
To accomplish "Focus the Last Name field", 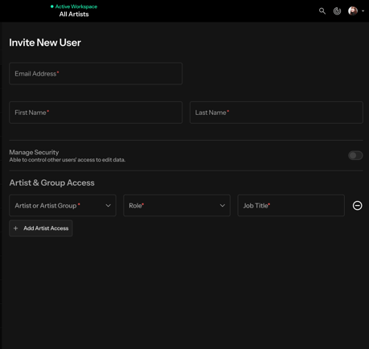I will pyautogui.click(x=277, y=113).
